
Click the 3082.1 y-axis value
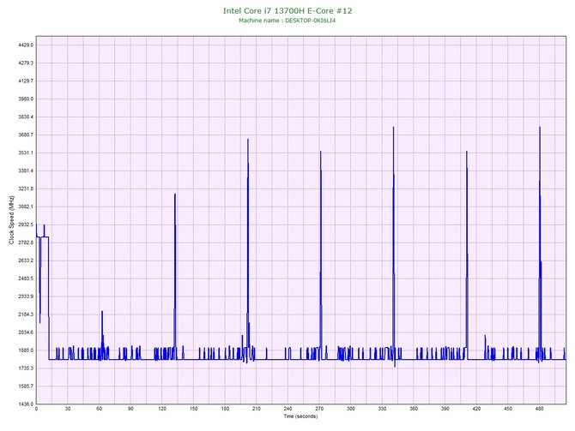[x=26, y=207]
